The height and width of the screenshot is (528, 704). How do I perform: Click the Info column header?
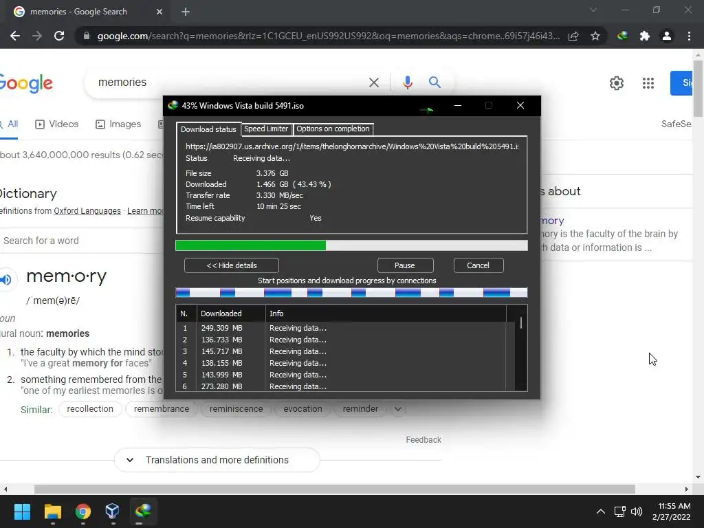[x=386, y=313]
